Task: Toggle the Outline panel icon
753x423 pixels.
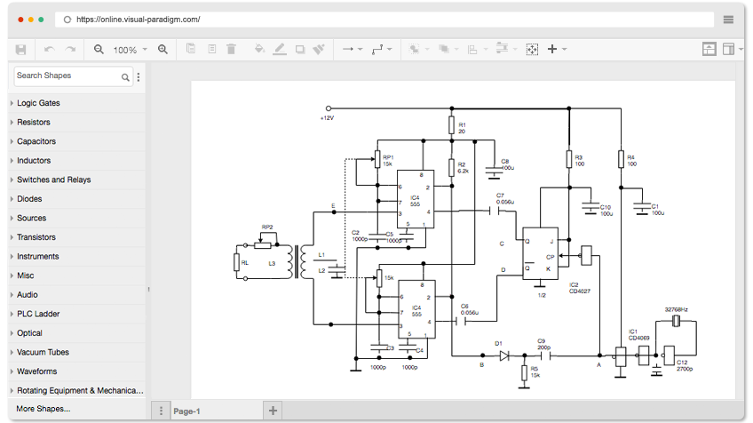Action: click(709, 49)
